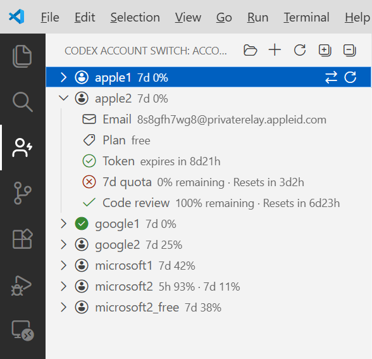Click the open folder icon in panel header
The height and width of the screenshot is (359, 372).
coord(250,51)
